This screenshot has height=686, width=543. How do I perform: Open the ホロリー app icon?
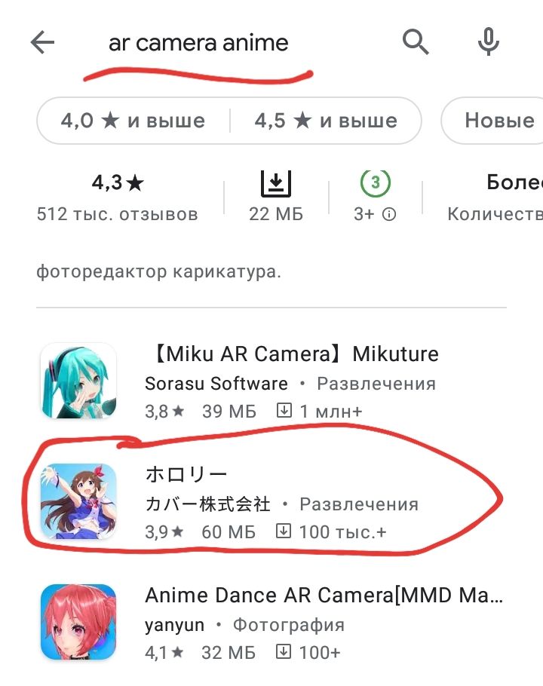pos(78,501)
